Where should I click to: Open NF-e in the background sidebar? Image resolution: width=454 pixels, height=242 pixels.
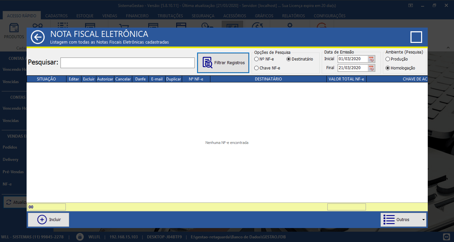(7, 184)
